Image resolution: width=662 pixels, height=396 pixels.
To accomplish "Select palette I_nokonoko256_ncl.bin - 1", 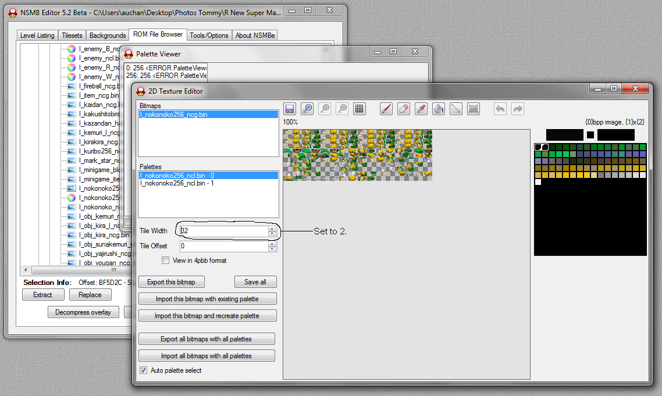I will [177, 183].
